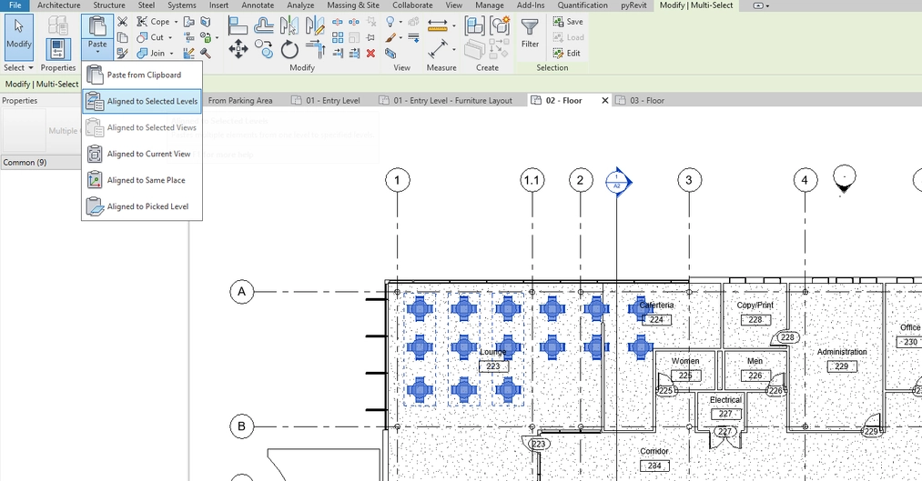
Task: Click the red Delete X icon
Action: coord(370,54)
